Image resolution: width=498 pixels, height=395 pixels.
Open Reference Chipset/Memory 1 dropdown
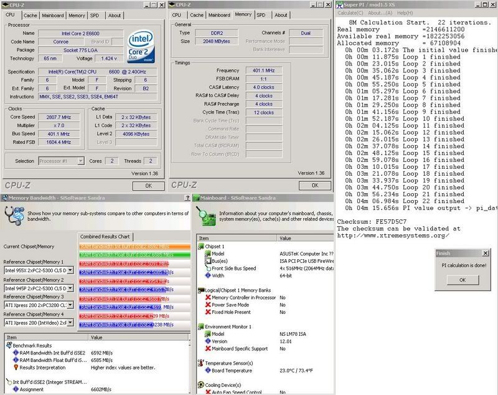tap(70, 270)
